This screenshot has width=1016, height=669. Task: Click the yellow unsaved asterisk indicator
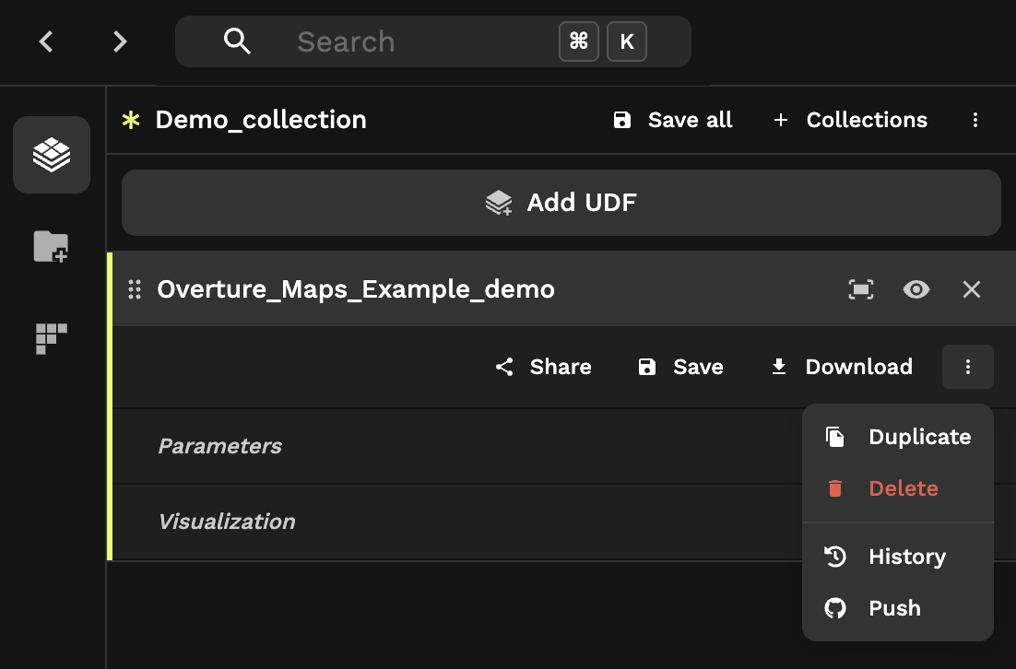131,120
